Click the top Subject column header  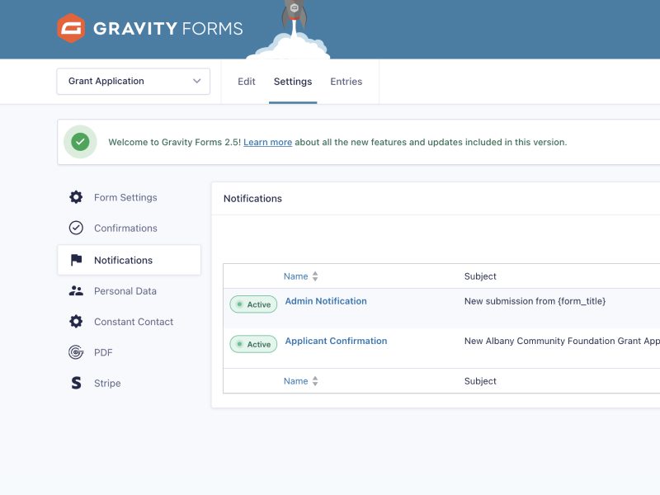pos(480,276)
